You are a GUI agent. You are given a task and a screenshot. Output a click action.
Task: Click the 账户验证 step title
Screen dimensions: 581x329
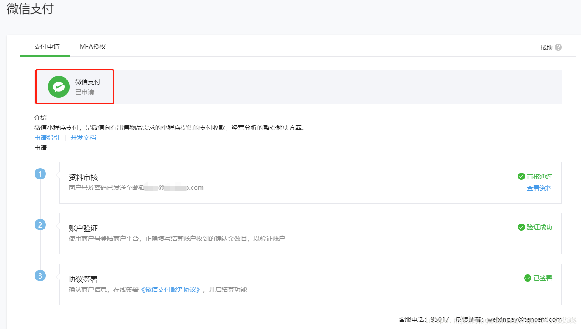[x=83, y=229]
